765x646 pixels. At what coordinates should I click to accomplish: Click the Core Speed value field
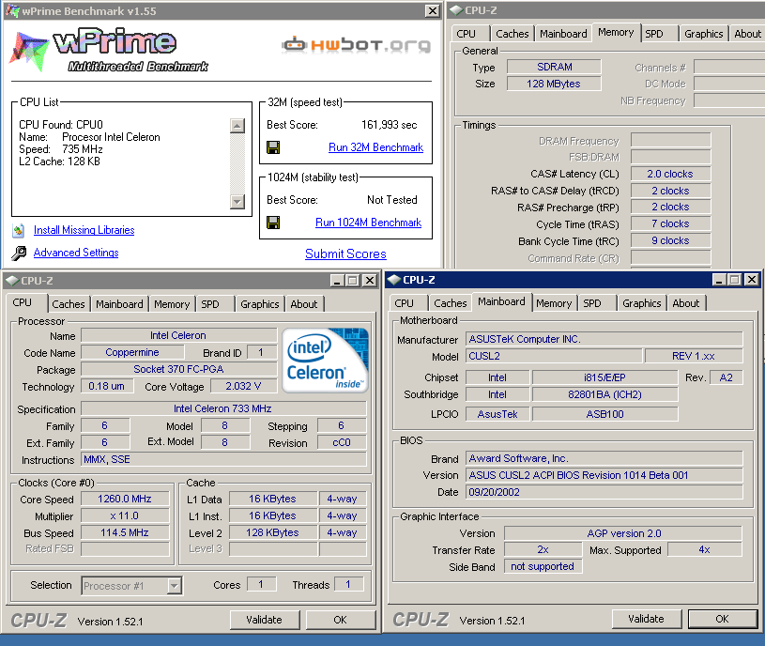tap(125, 499)
